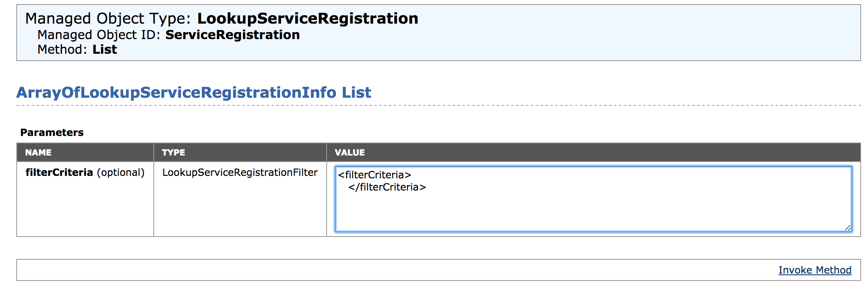Click the LookupServiceRegistrationFilter type text
Image resolution: width=866 pixels, height=285 pixels.
point(240,172)
